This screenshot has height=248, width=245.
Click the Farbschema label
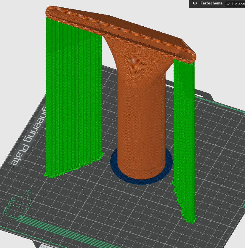[x=211, y=3]
